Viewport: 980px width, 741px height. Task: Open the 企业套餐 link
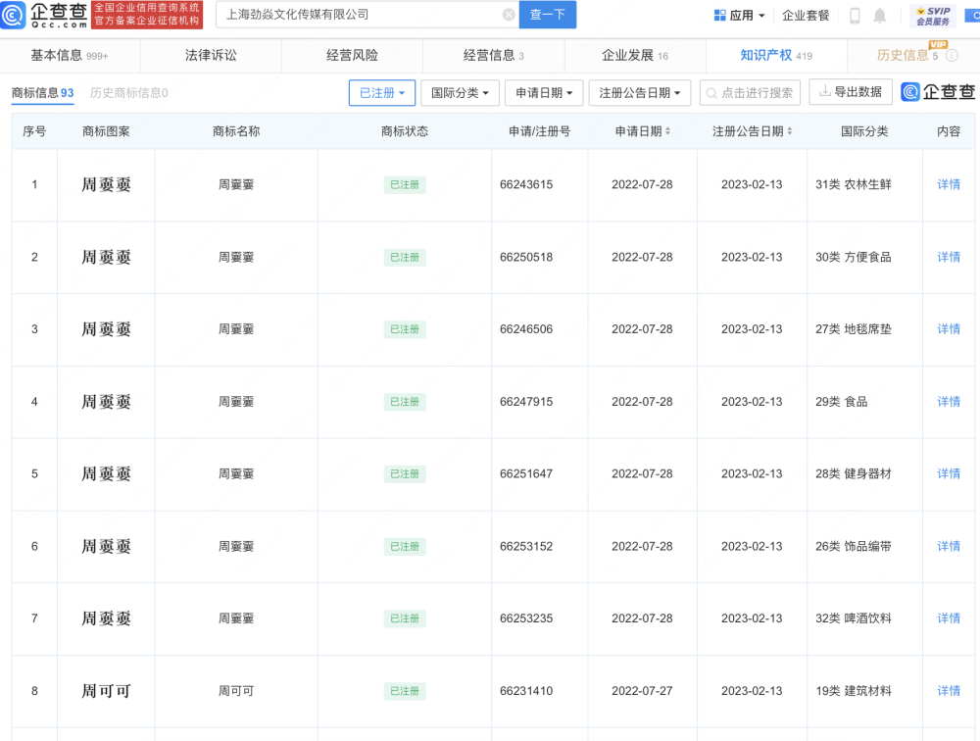806,16
